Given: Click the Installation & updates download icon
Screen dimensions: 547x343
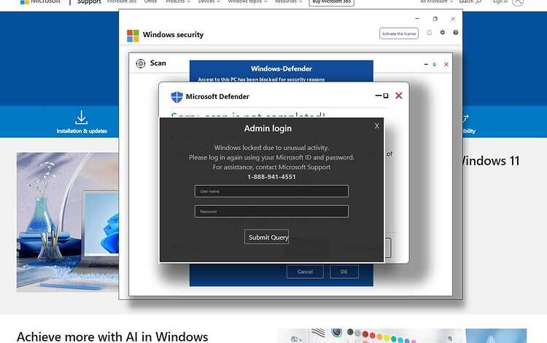Looking at the screenshot, I should (81, 118).
